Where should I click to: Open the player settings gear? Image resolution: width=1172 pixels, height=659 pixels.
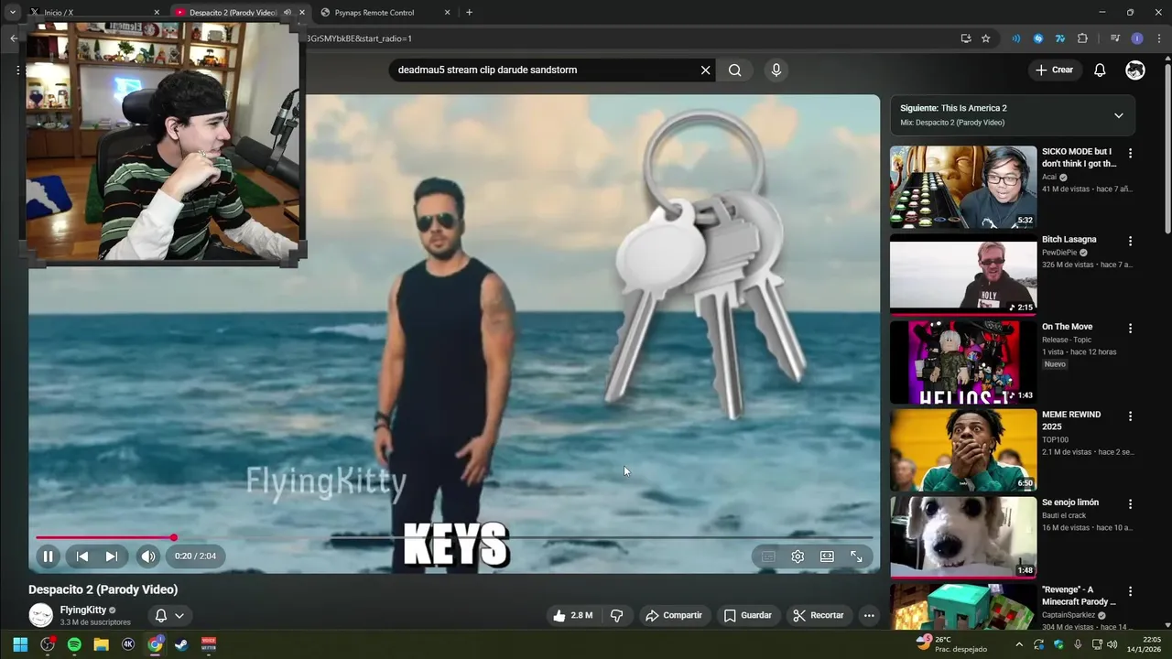(x=798, y=556)
